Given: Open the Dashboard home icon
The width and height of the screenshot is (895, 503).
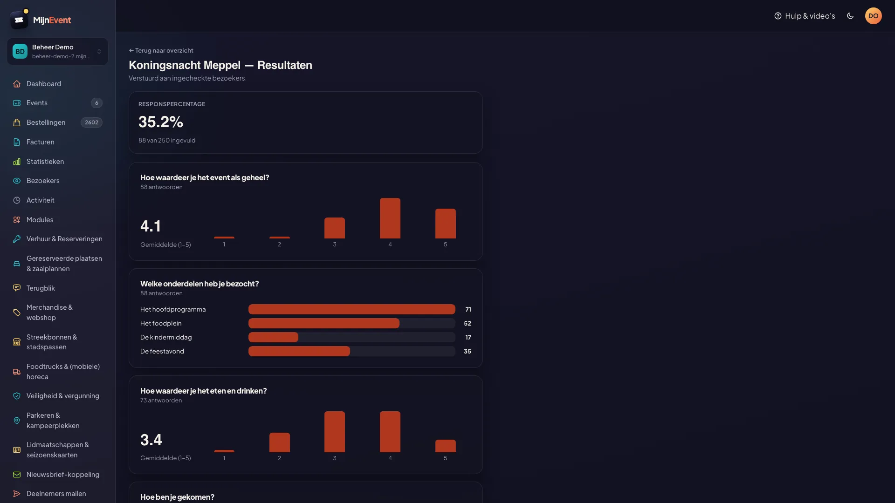Looking at the screenshot, I should tap(17, 84).
